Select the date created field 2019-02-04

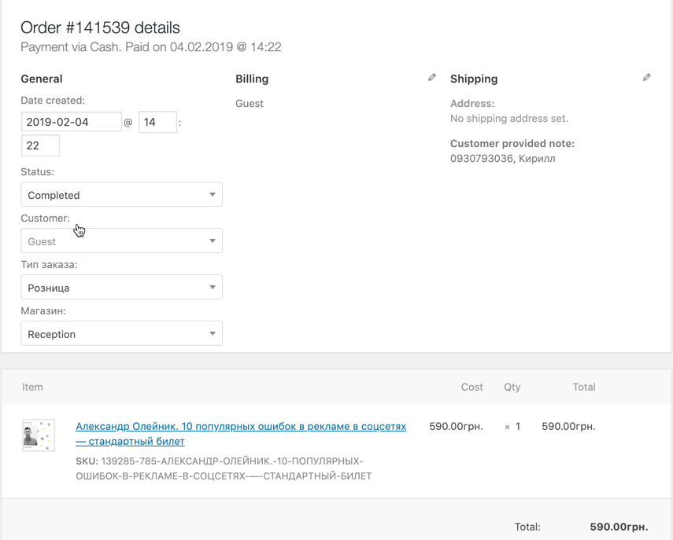[72, 122]
